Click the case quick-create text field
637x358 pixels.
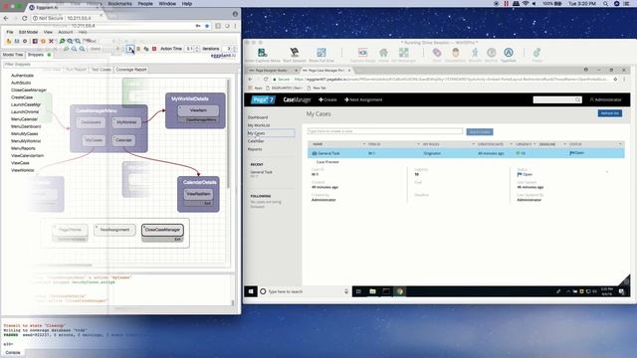[385, 131]
